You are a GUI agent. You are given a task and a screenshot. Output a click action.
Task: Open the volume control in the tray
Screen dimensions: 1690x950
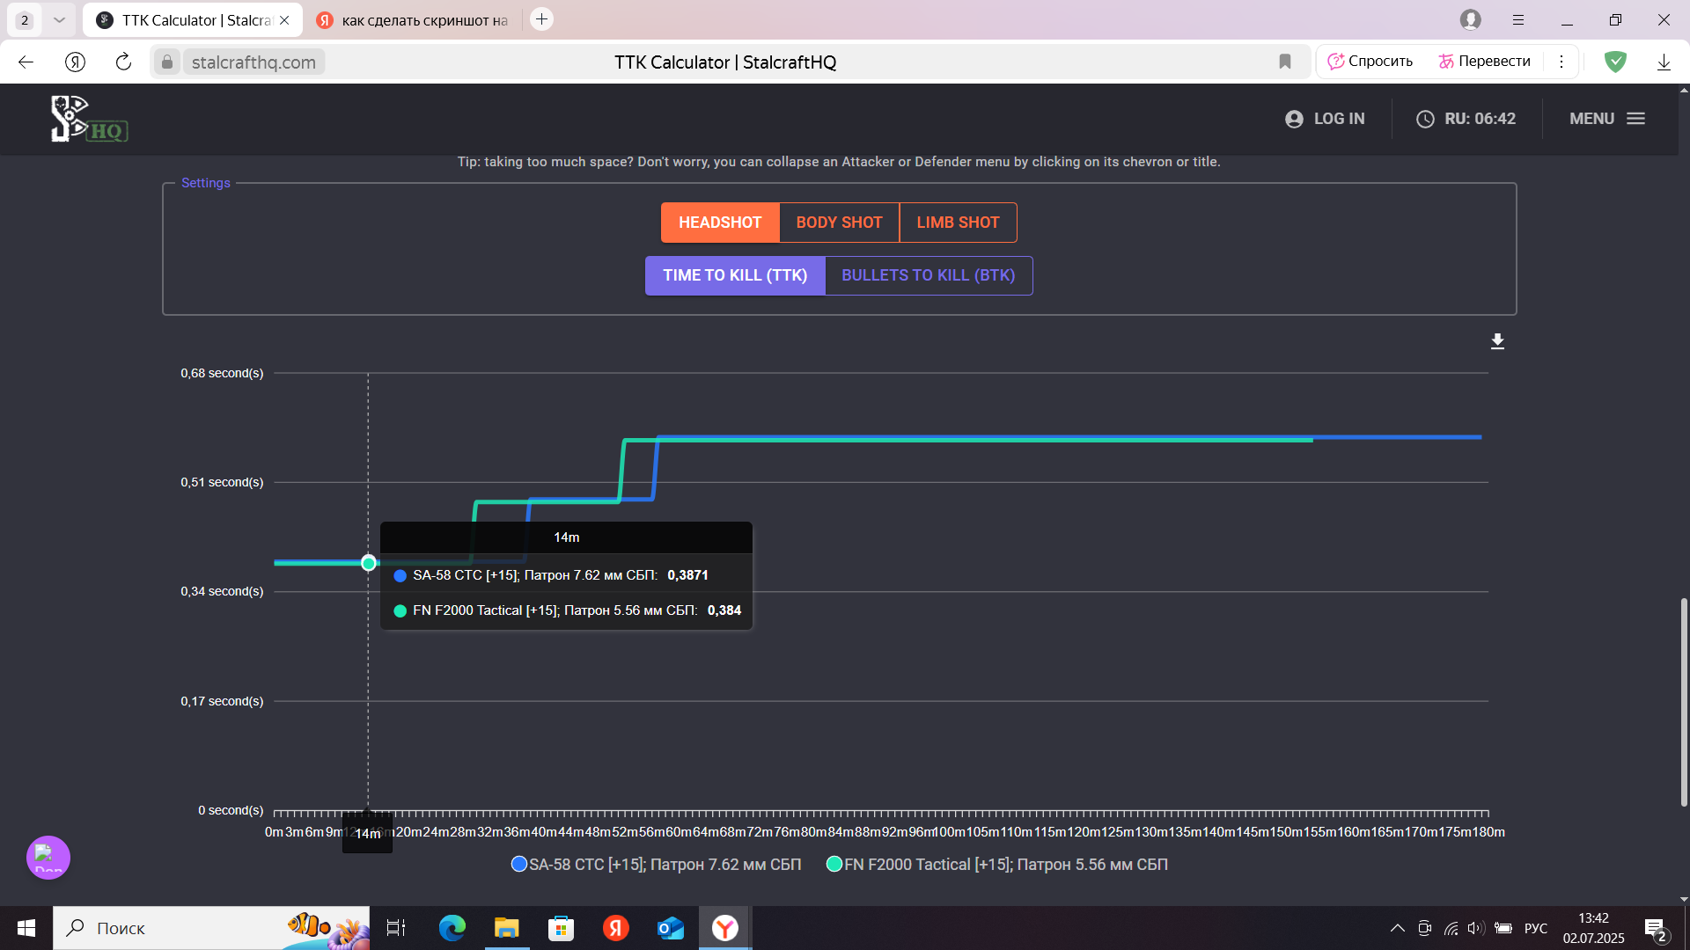click(x=1476, y=928)
